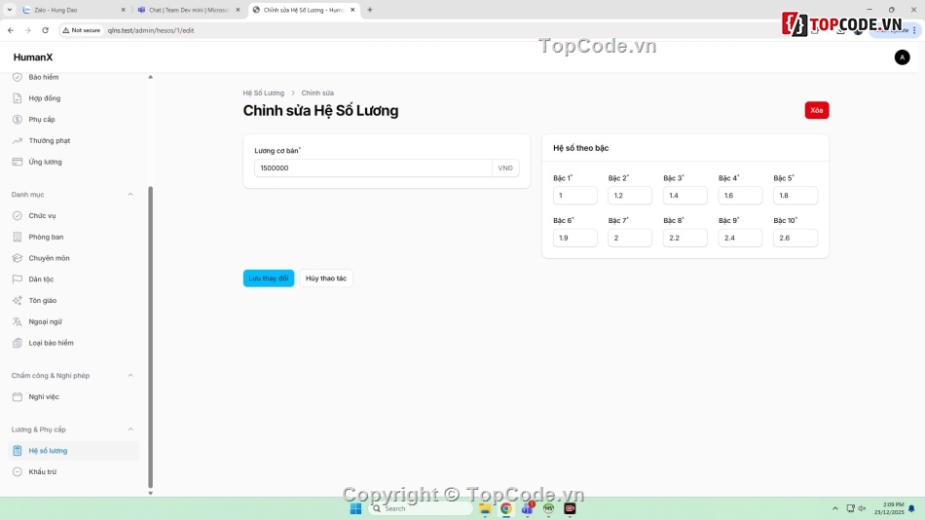This screenshot has width=925, height=520.
Task: Open Phòng ban menu item
Action: pos(74,238)
